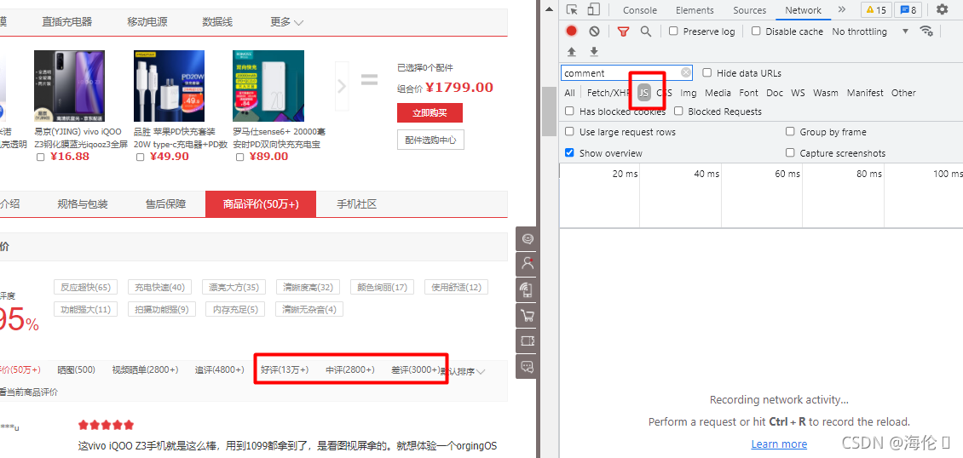Filter requests by WS type
This screenshot has height=458, width=963.
click(x=798, y=93)
